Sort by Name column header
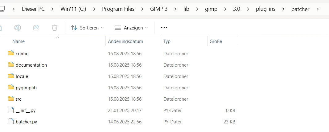 19,41
